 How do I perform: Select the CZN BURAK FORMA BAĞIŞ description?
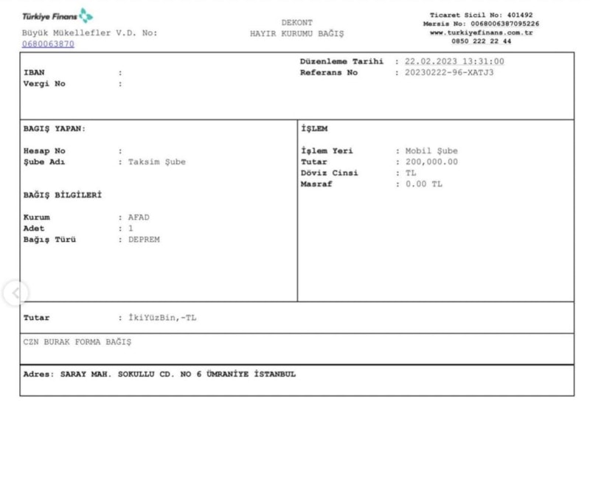77,342
